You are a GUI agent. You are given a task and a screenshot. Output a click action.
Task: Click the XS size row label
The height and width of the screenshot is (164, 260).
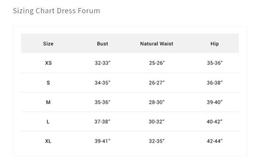pyautogui.click(x=48, y=63)
